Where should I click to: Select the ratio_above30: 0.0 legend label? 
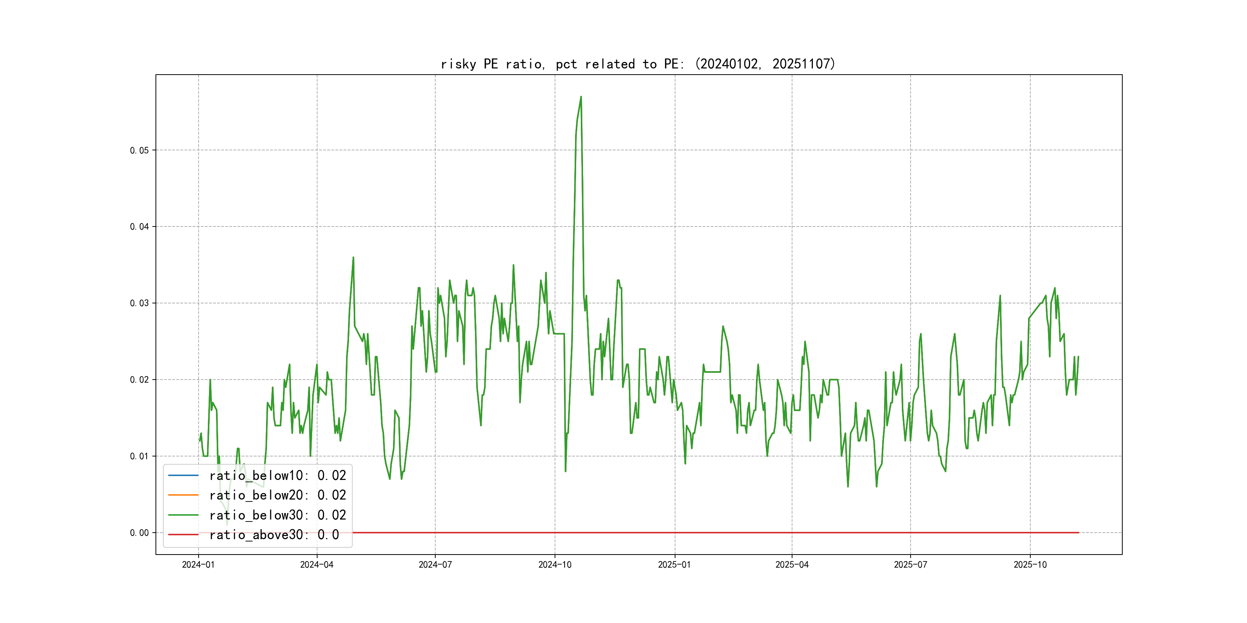[x=274, y=535]
